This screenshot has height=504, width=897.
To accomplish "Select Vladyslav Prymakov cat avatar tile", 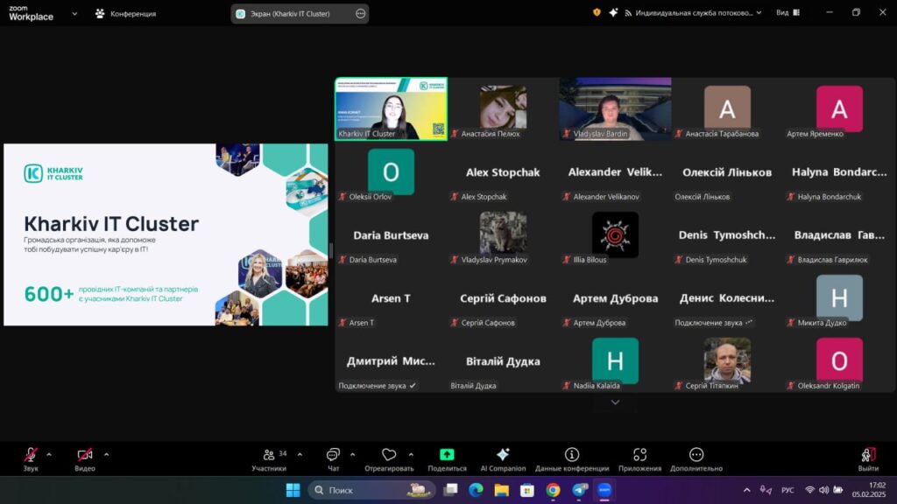I will tap(503, 234).
